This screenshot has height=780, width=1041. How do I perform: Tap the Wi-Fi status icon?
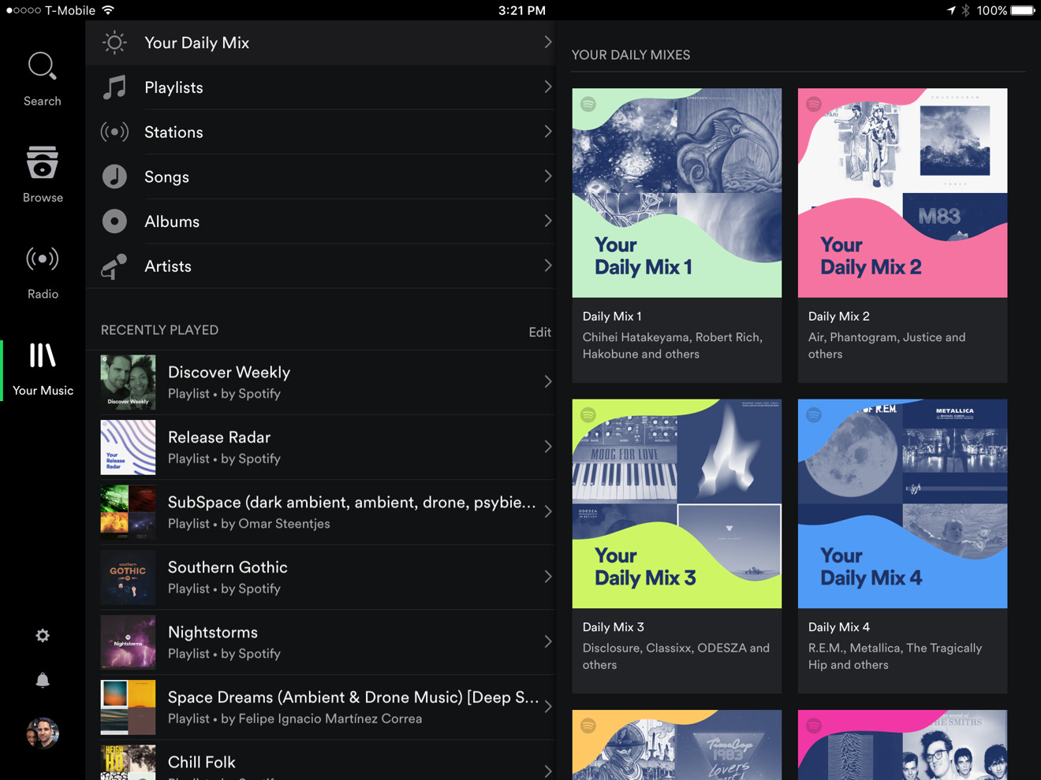108,10
